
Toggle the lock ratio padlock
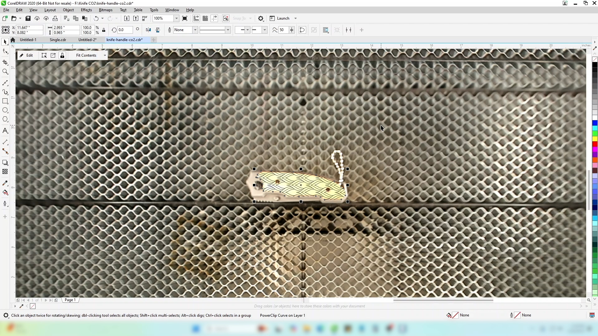click(104, 30)
